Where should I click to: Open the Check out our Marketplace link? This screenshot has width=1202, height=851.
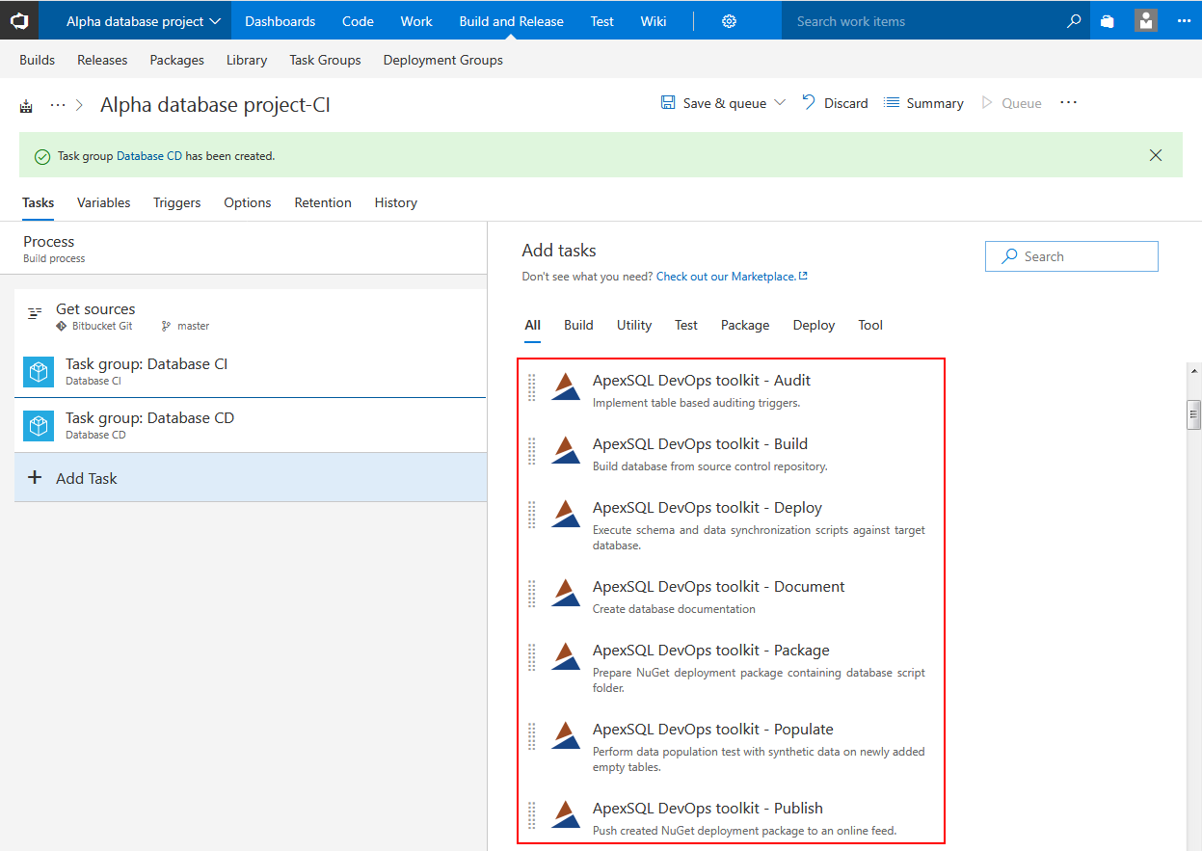(732, 277)
